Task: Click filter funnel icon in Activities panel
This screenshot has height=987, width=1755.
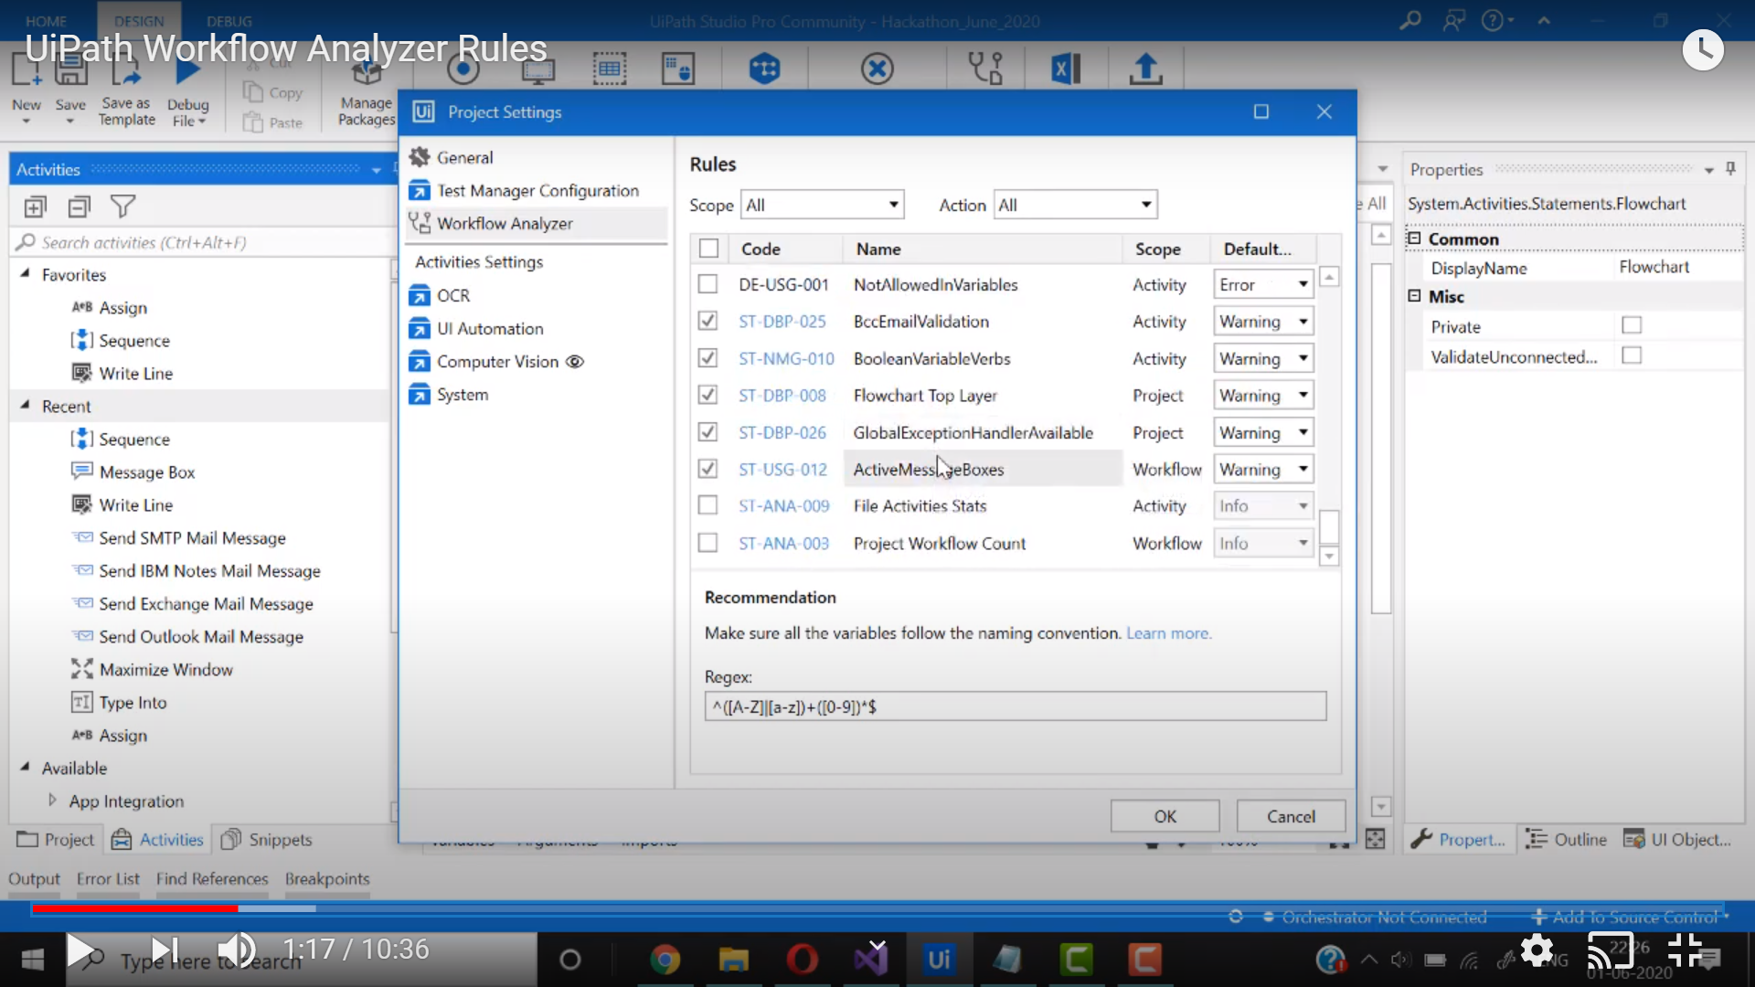Action: click(122, 207)
